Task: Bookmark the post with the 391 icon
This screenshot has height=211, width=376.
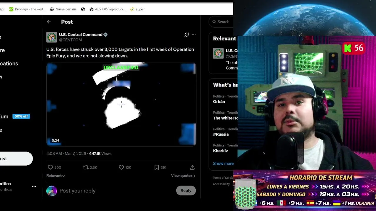Action: (157, 167)
